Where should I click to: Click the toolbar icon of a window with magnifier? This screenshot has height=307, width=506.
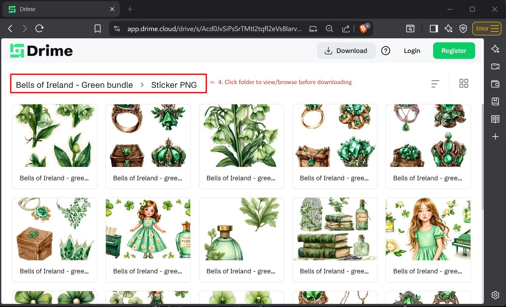410,29
